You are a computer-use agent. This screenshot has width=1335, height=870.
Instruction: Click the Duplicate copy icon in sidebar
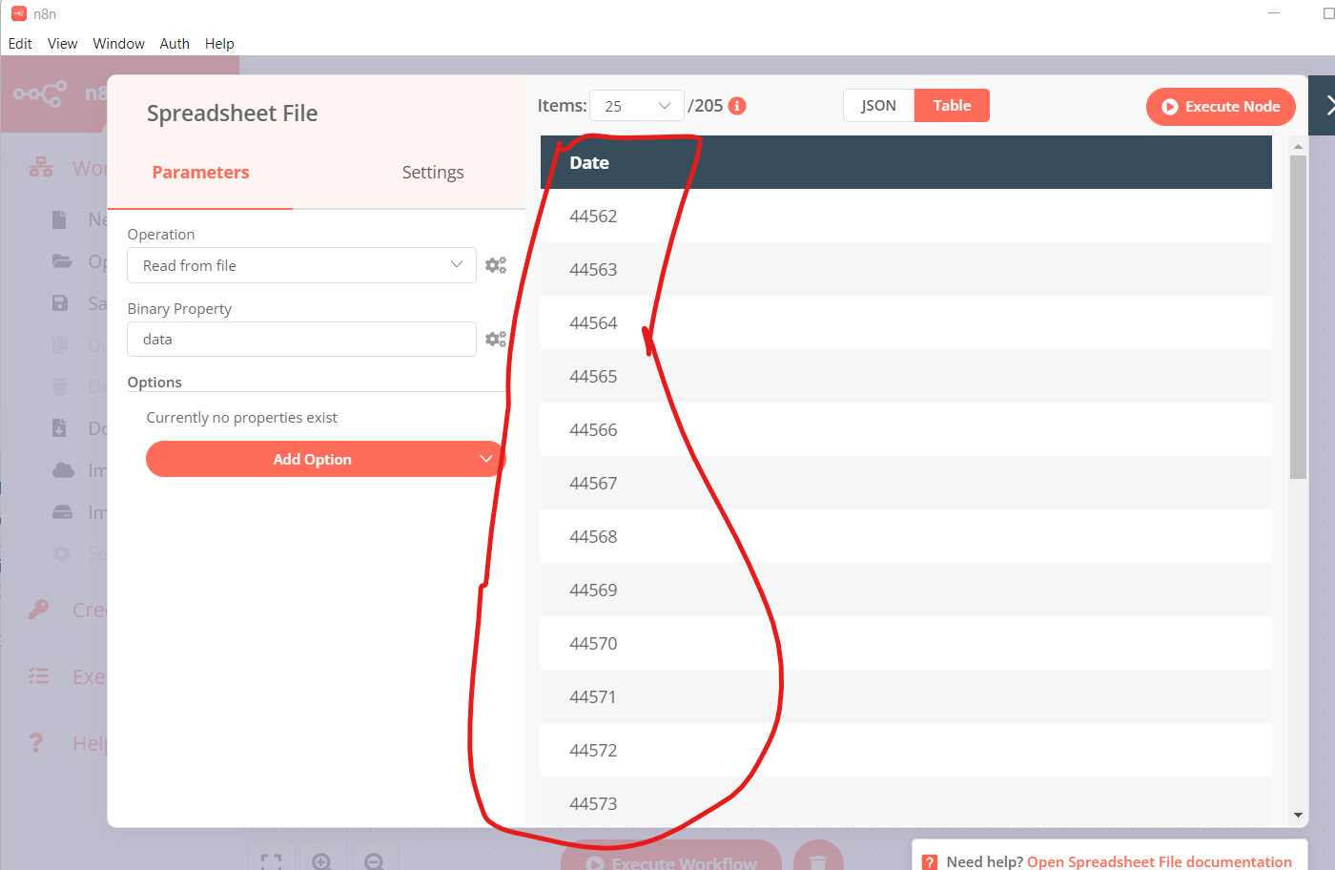pyautogui.click(x=60, y=344)
